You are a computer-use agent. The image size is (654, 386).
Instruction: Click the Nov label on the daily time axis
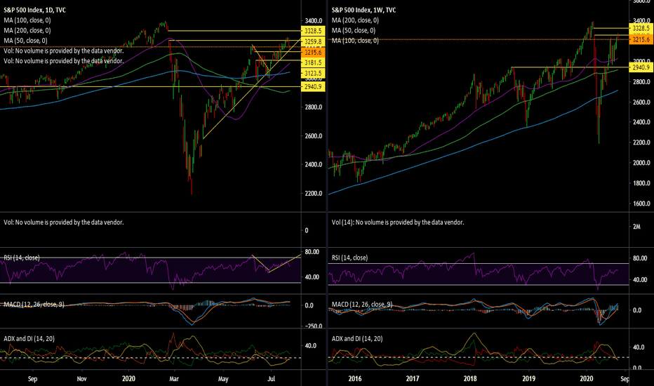pos(81,379)
